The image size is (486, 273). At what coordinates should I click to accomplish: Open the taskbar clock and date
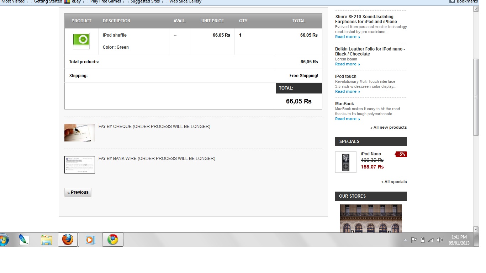click(x=459, y=240)
